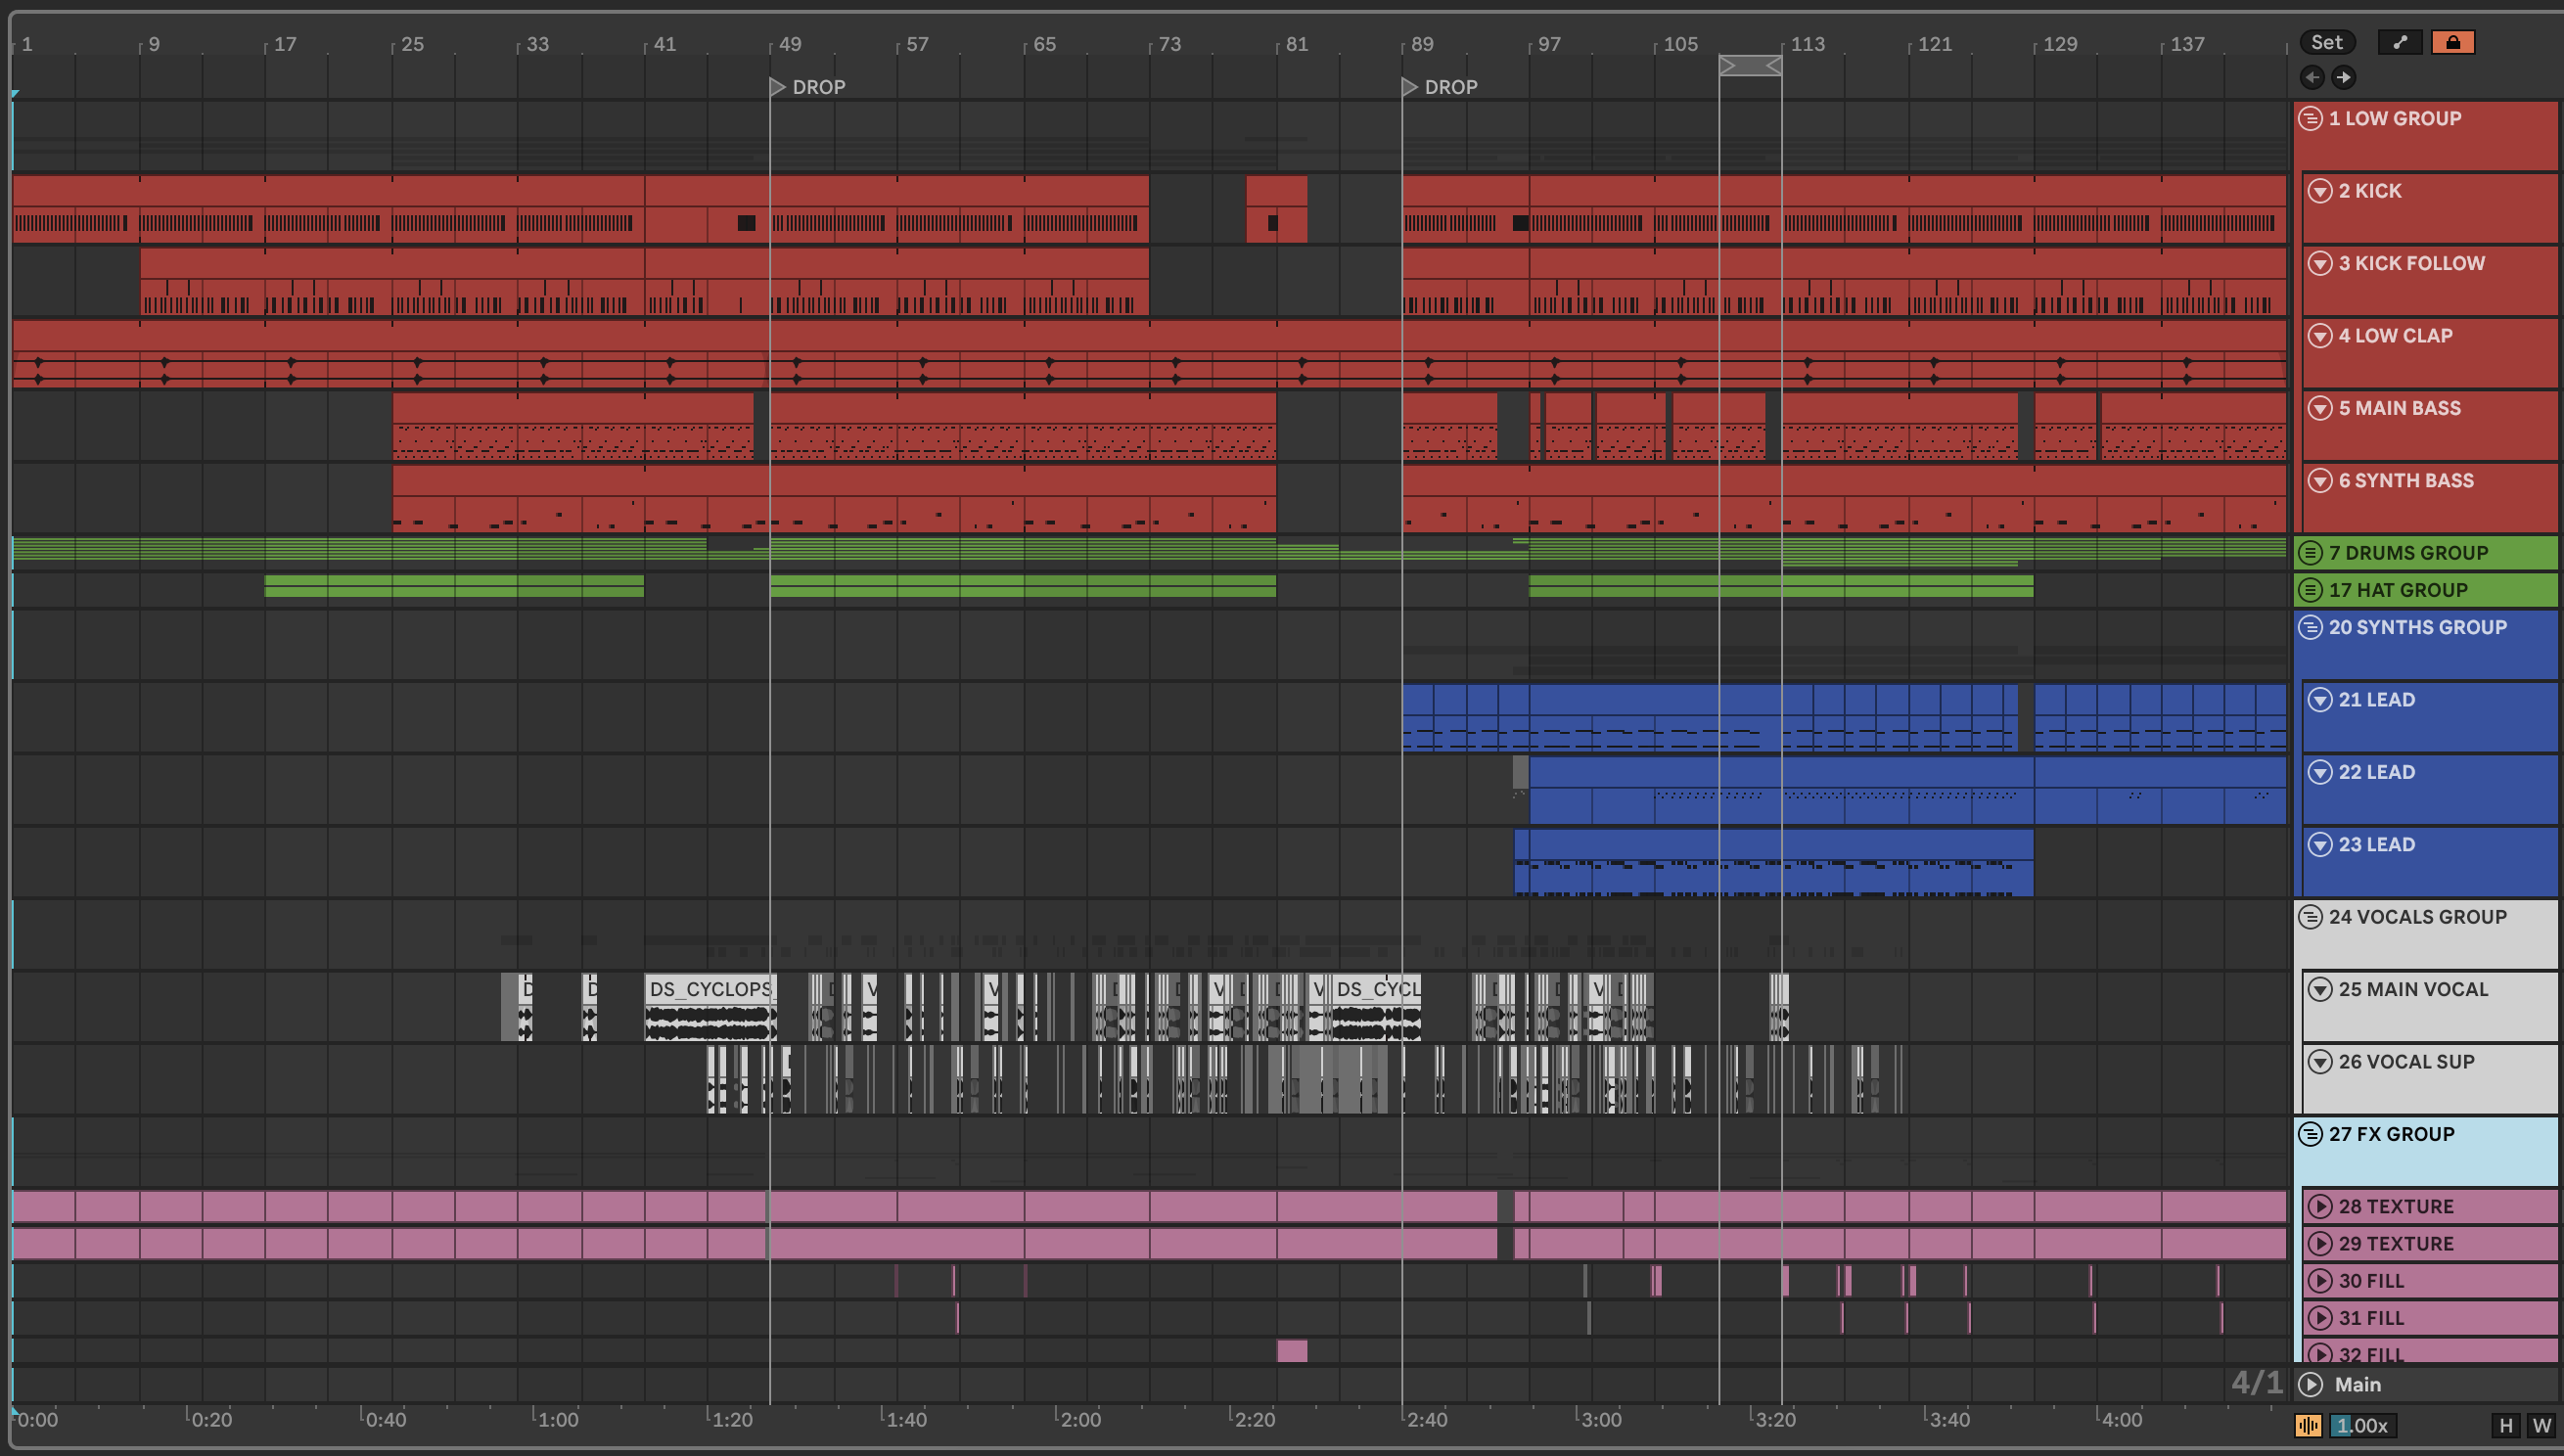Click Optimize Arrangement Height H button
This screenshot has height=1456, width=2564.
tap(2505, 1425)
